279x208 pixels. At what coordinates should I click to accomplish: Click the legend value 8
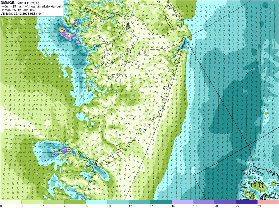tap(87, 206)
